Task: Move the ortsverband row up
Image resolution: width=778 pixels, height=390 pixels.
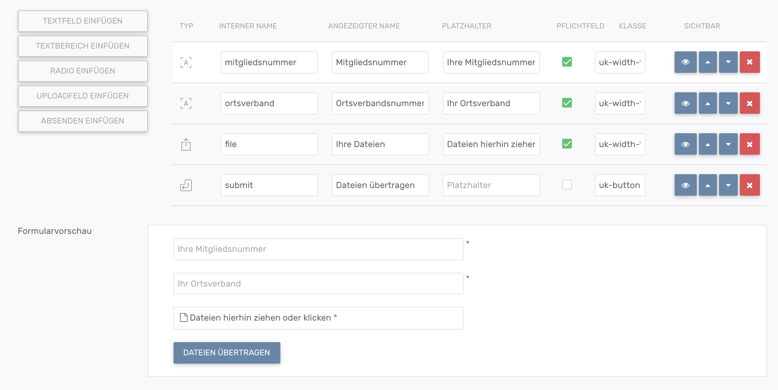Action: [x=708, y=103]
